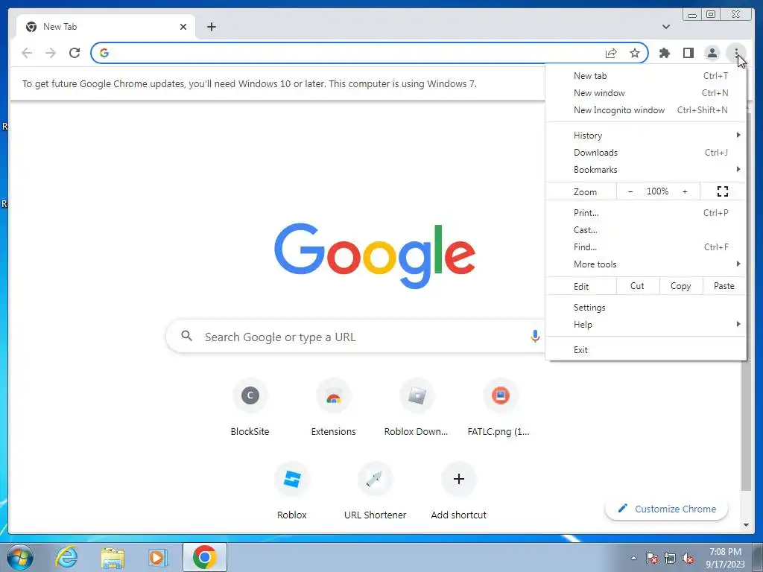This screenshot has width=763, height=572.
Task: Select the New Tab tab
Action: [106, 27]
